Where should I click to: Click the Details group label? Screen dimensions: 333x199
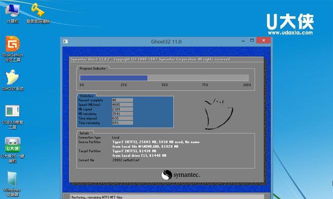click(x=84, y=133)
